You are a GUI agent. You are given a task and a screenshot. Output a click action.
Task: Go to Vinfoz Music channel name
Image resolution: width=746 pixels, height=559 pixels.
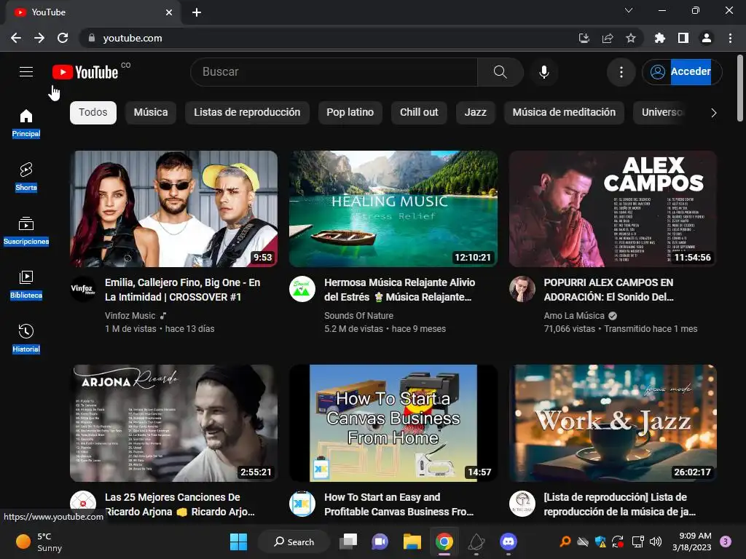click(130, 316)
